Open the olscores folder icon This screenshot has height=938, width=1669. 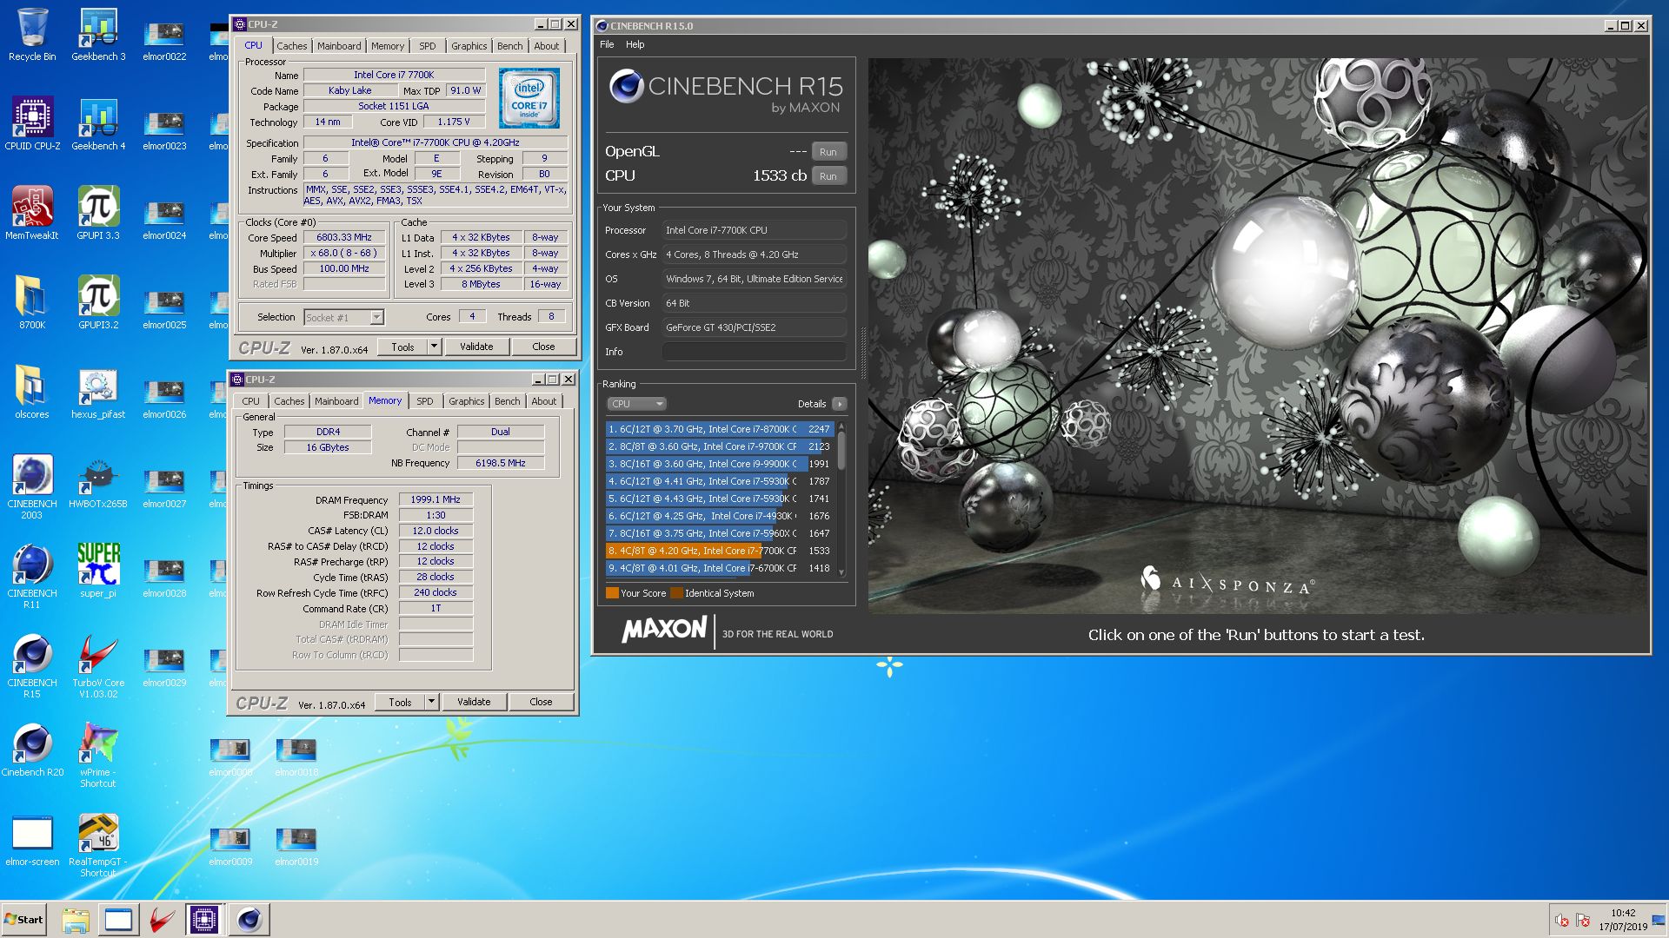(32, 393)
